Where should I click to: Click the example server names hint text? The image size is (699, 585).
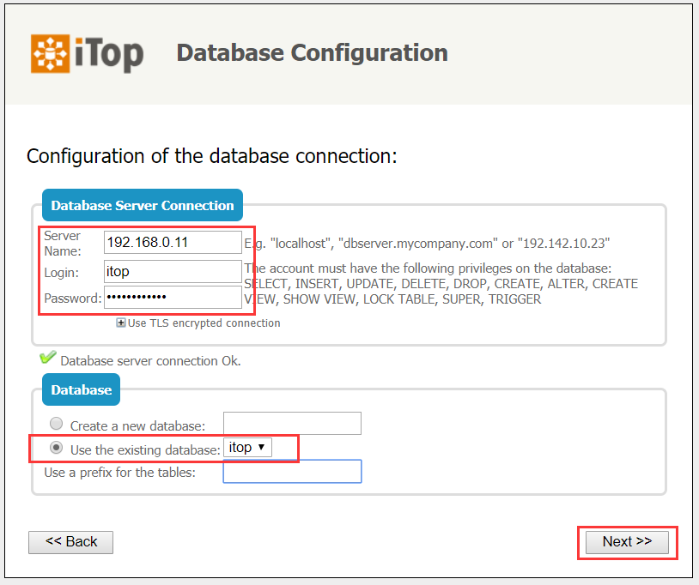coord(427,244)
